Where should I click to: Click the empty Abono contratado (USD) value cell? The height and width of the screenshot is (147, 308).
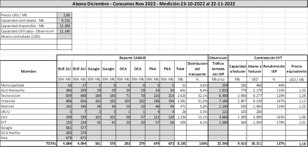(x=64, y=36)
